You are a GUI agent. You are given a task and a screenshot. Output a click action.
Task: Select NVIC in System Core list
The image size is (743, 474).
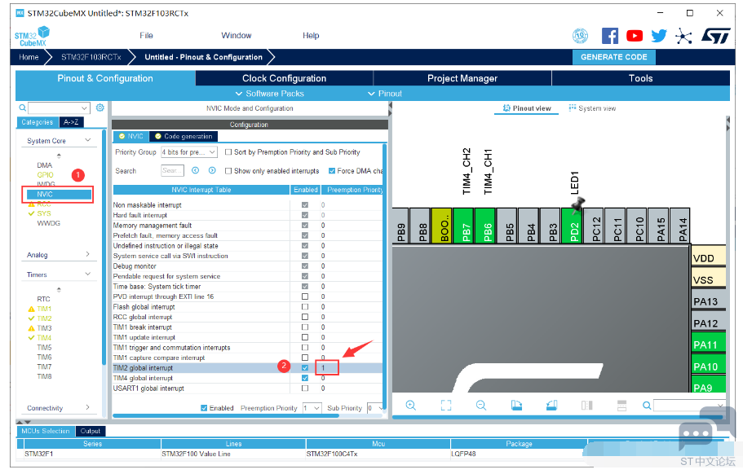click(x=59, y=194)
